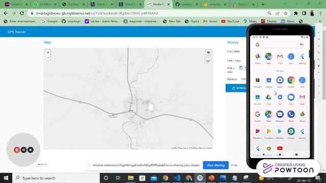Reload the current page
The image size is (326, 183).
click(x=22, y=13)
